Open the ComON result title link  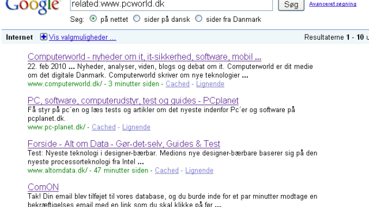(43, 187)
